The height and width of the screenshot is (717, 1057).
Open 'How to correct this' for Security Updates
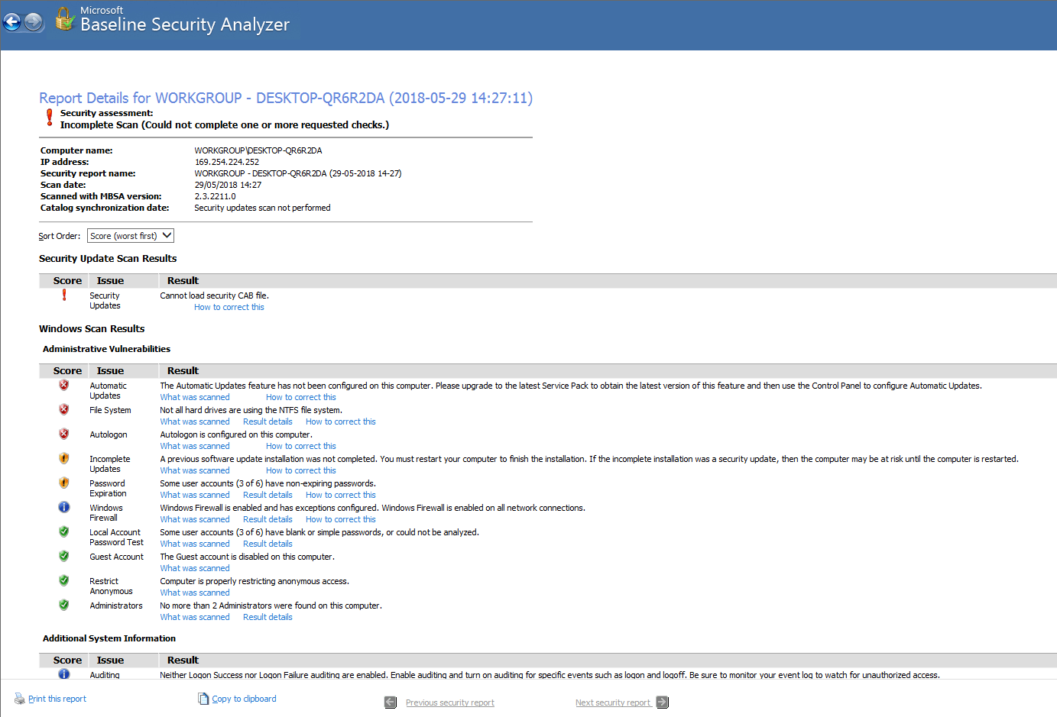[x=229, y=307]
